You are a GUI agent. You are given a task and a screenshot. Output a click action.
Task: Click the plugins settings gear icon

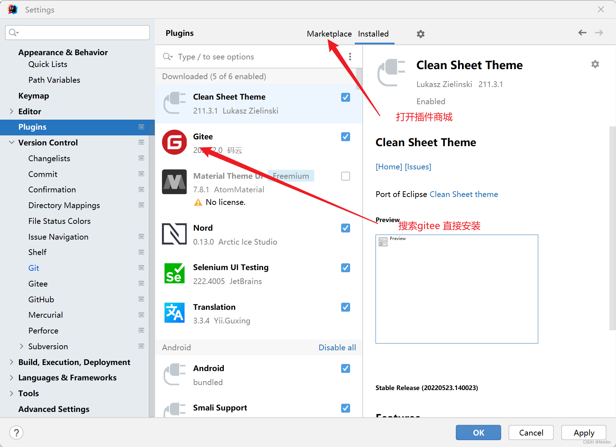pyautogui.click(x=420, y=34)
